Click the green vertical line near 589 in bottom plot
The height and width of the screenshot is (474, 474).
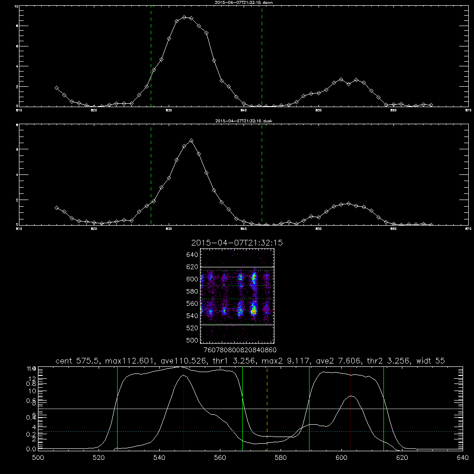[x=309, y=409]
